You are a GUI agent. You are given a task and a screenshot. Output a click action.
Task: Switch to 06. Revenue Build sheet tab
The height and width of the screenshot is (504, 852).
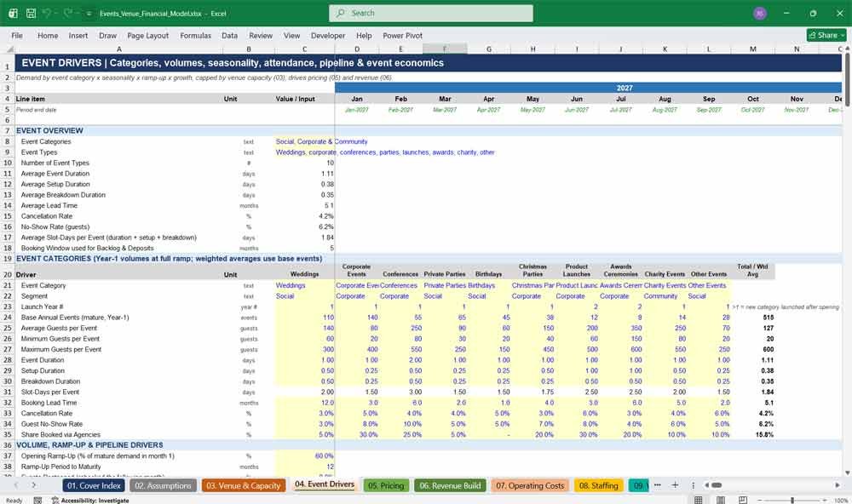[450, 485]
